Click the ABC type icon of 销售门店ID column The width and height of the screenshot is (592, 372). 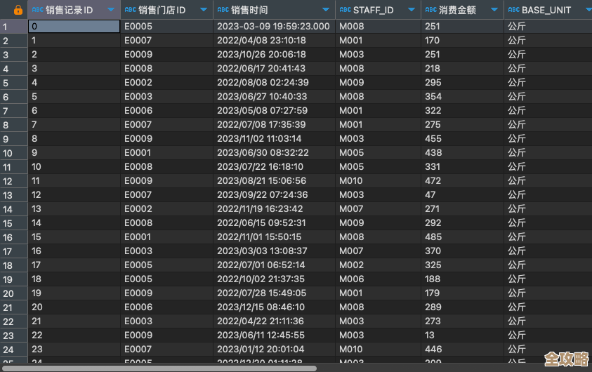pos(130,10)
